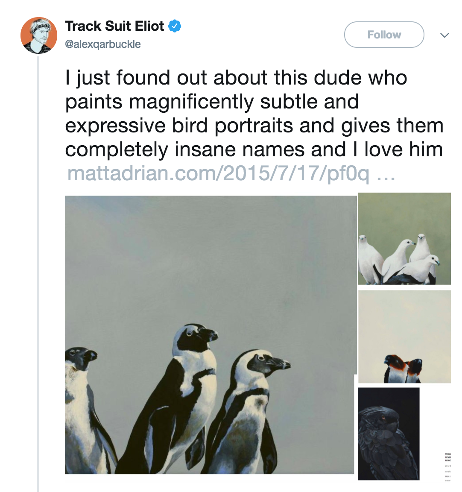
Task: Open the Track Suit Eliot display name
Action: point(114,26)
